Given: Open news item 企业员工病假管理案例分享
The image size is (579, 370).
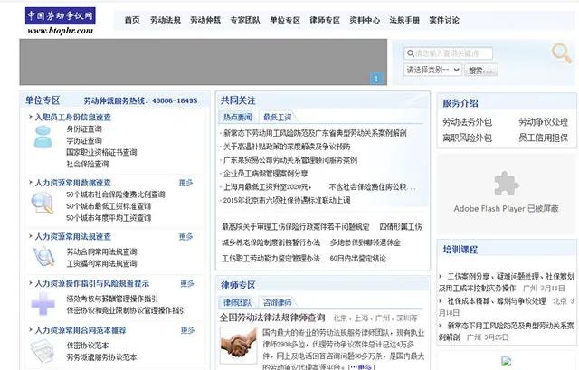Looking at the screenshot, I should (265, 173).
